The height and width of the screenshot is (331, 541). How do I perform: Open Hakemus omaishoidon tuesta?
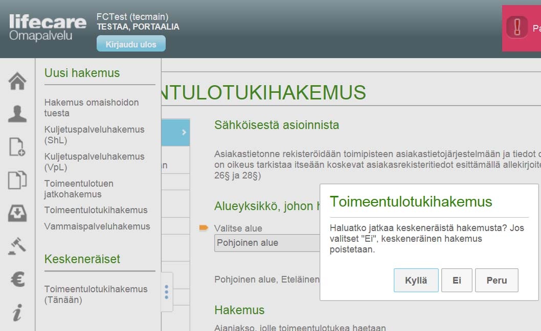click(92, 108)
